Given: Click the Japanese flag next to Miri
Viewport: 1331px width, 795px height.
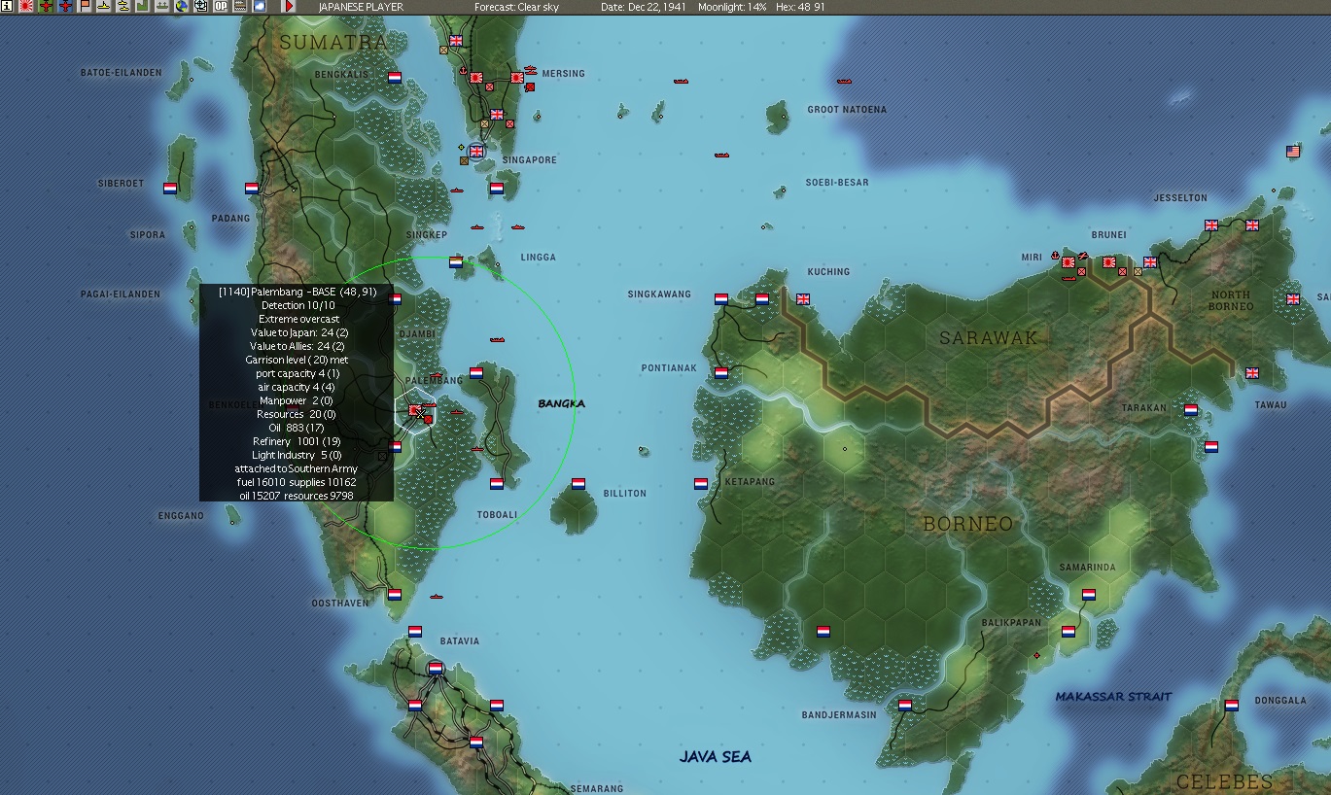Looking at the screenshot, I should [x=1068, y=262].
